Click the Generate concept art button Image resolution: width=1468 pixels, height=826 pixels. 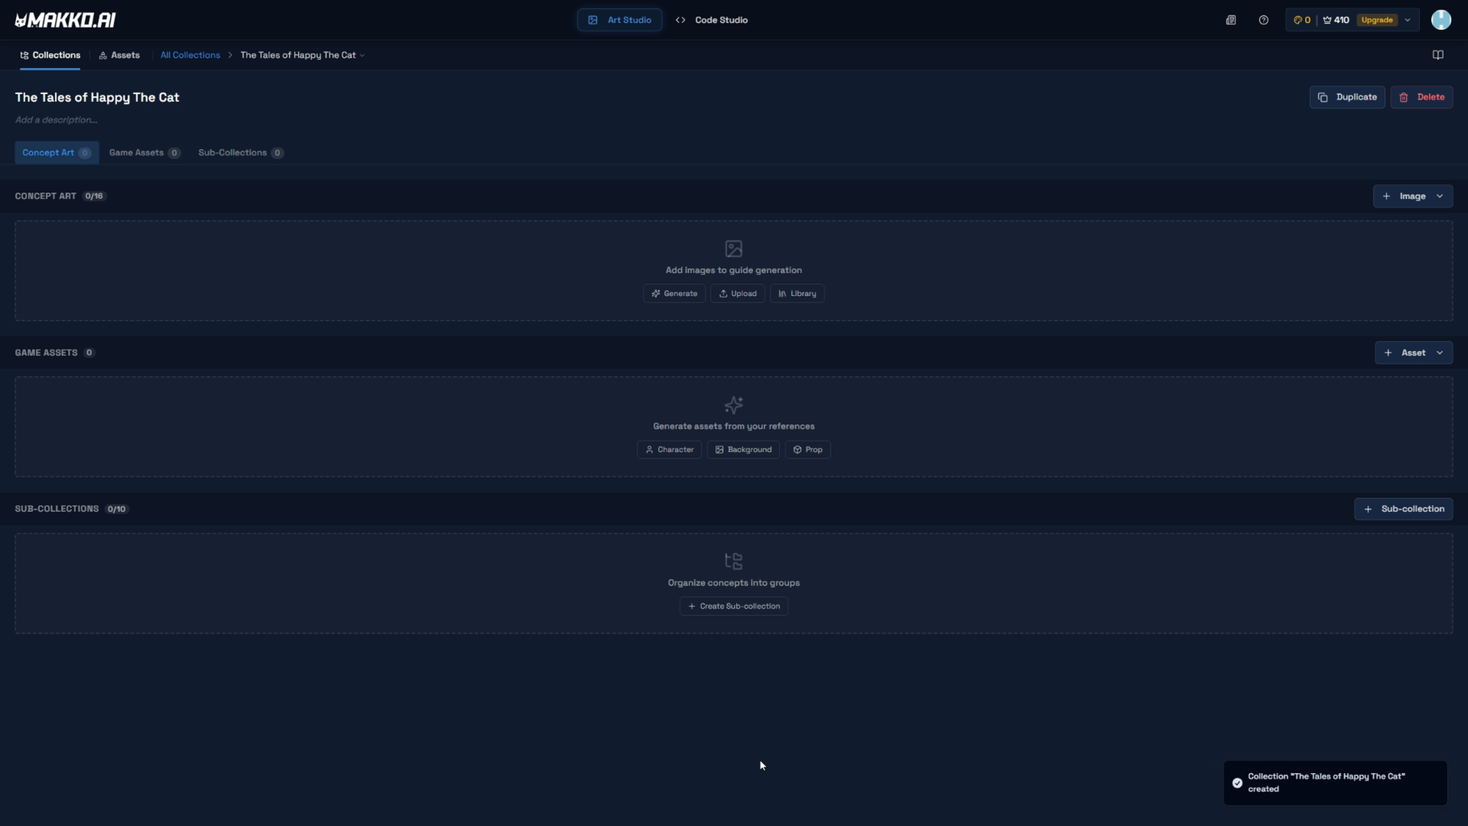674,294
